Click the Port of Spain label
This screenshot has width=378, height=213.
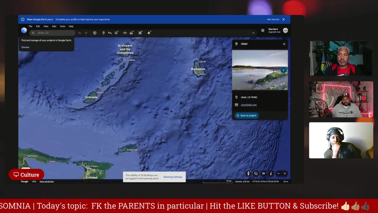(92, 167)
